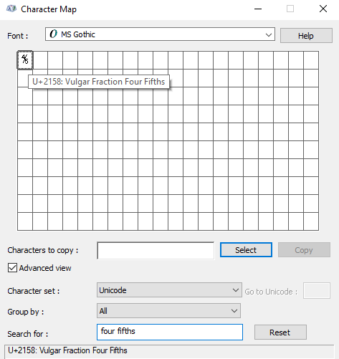Click the Help button
Viewport: 339px width, 359px height.
pos(306,36)
